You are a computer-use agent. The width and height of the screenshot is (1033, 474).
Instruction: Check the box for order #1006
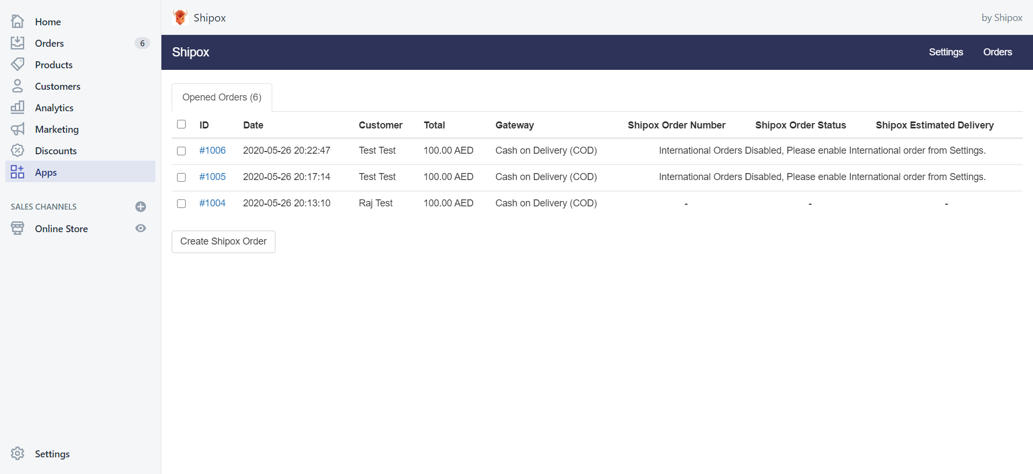click(x=181, y=151)
